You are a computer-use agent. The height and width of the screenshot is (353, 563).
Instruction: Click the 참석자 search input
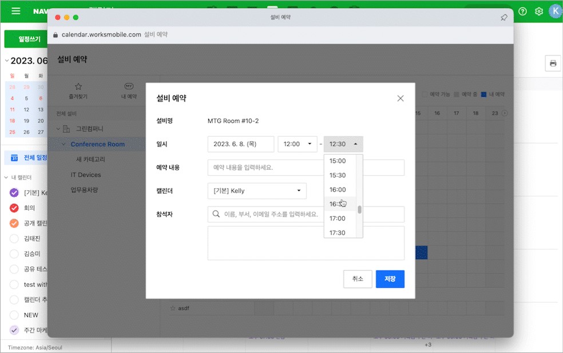306,214
